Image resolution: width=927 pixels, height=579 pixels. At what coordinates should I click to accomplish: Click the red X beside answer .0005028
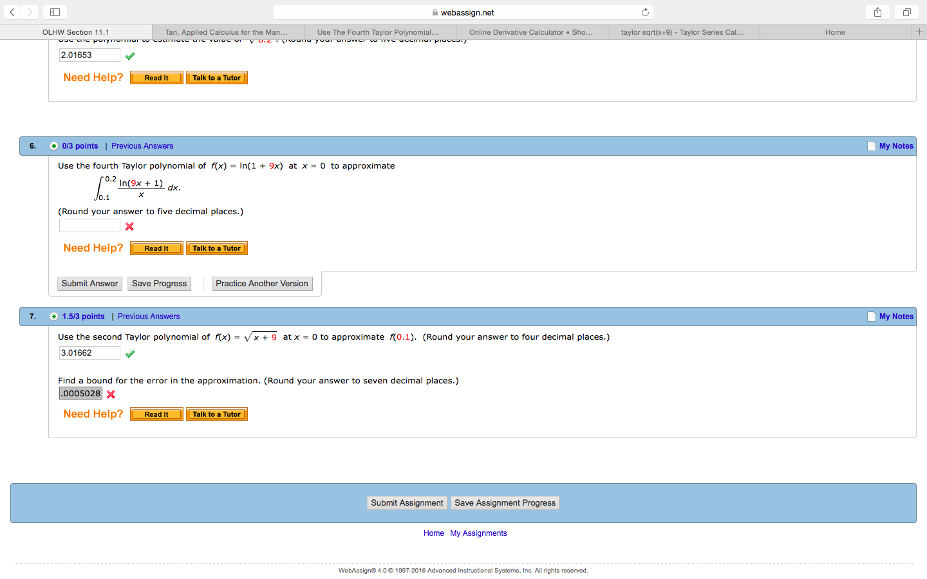point(110,394)
